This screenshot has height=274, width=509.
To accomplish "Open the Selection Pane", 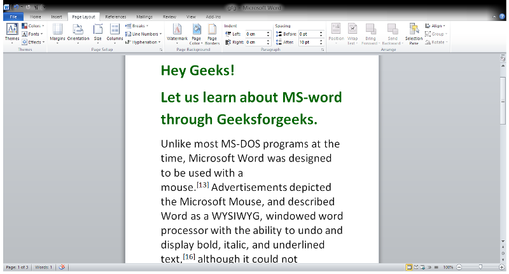I will point(414,34).
